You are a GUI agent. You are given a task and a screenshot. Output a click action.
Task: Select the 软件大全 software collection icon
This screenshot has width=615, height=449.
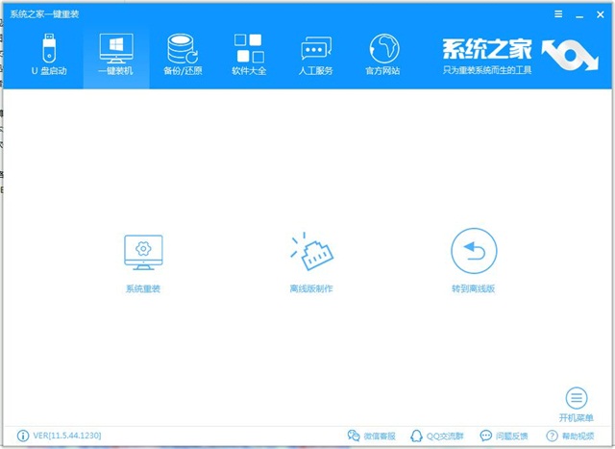tap(248, 57)
